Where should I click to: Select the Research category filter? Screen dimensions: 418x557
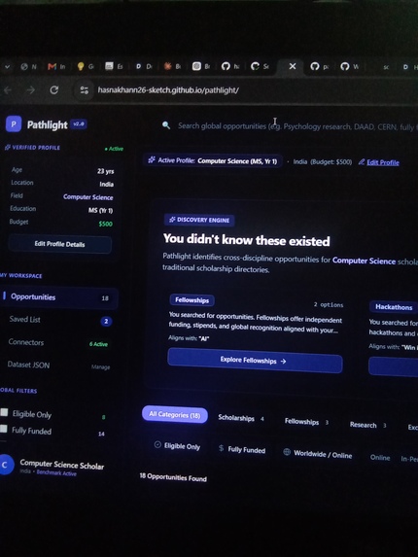coord(367,425)
